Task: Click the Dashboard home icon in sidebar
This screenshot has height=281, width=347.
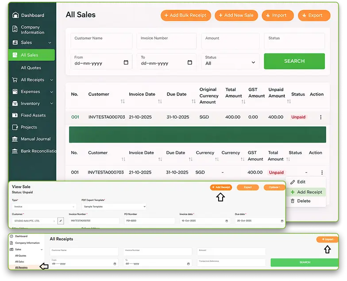Action: coord(15,15)
